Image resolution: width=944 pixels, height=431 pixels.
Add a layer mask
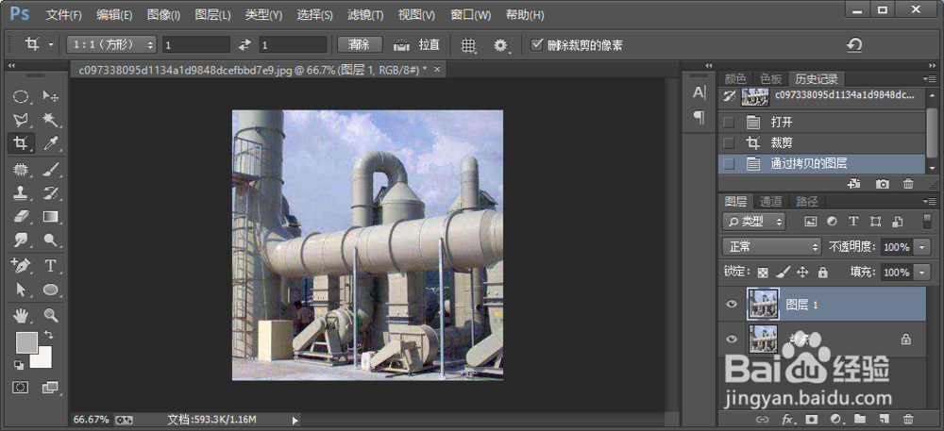812,419
